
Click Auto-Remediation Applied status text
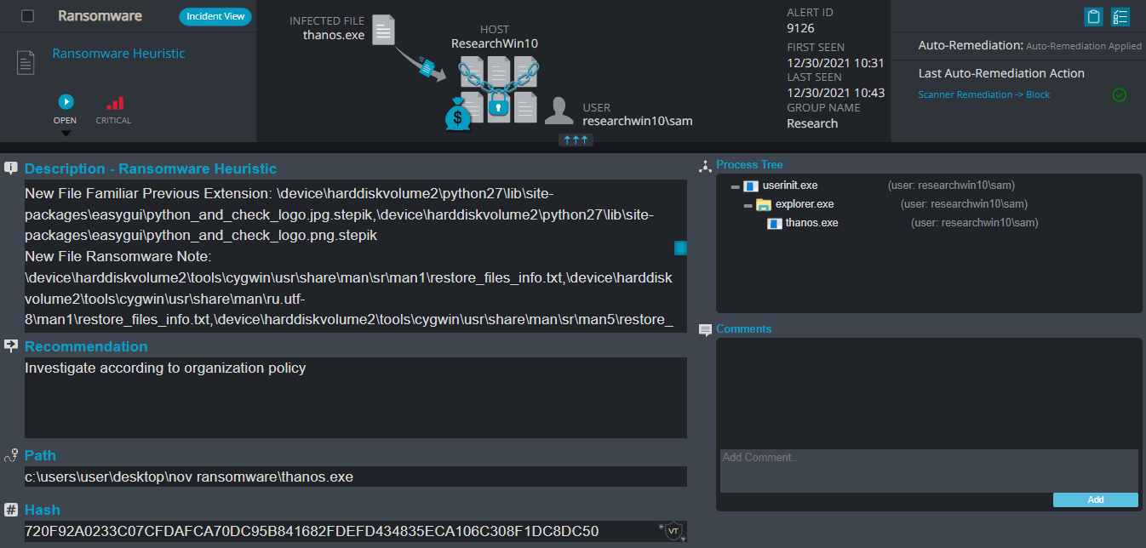[1084, 46]
